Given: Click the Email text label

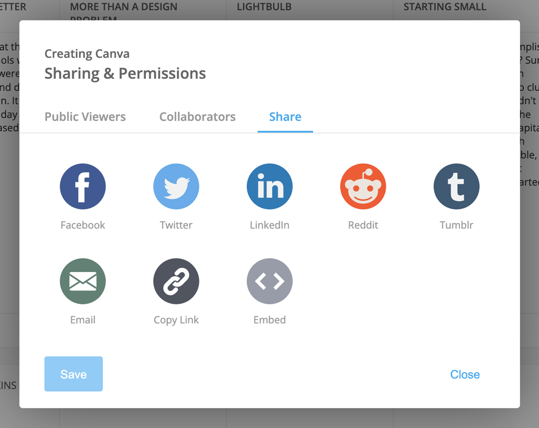Looking at the screenshot, I should click(x=83, y=320).
